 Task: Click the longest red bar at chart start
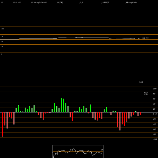click(x=3, y=124)
